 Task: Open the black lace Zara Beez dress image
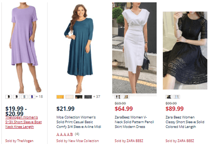point(185,50)
